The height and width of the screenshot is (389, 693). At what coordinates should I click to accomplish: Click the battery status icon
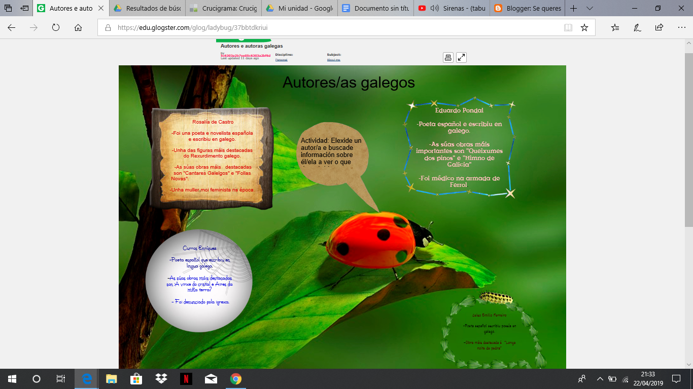(612, 379)
